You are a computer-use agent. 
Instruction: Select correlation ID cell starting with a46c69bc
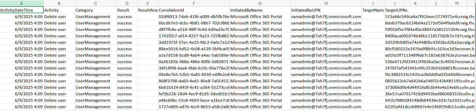[194, 100]
